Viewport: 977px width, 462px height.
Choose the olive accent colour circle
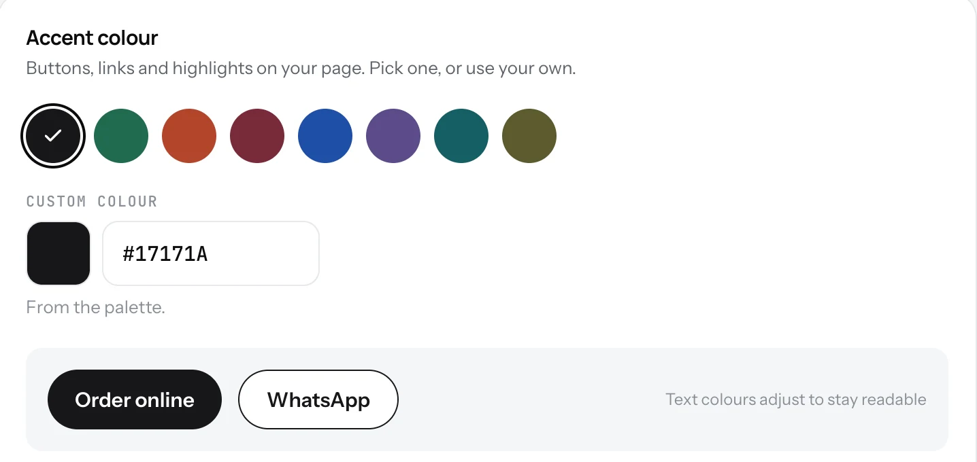(529, 136)
